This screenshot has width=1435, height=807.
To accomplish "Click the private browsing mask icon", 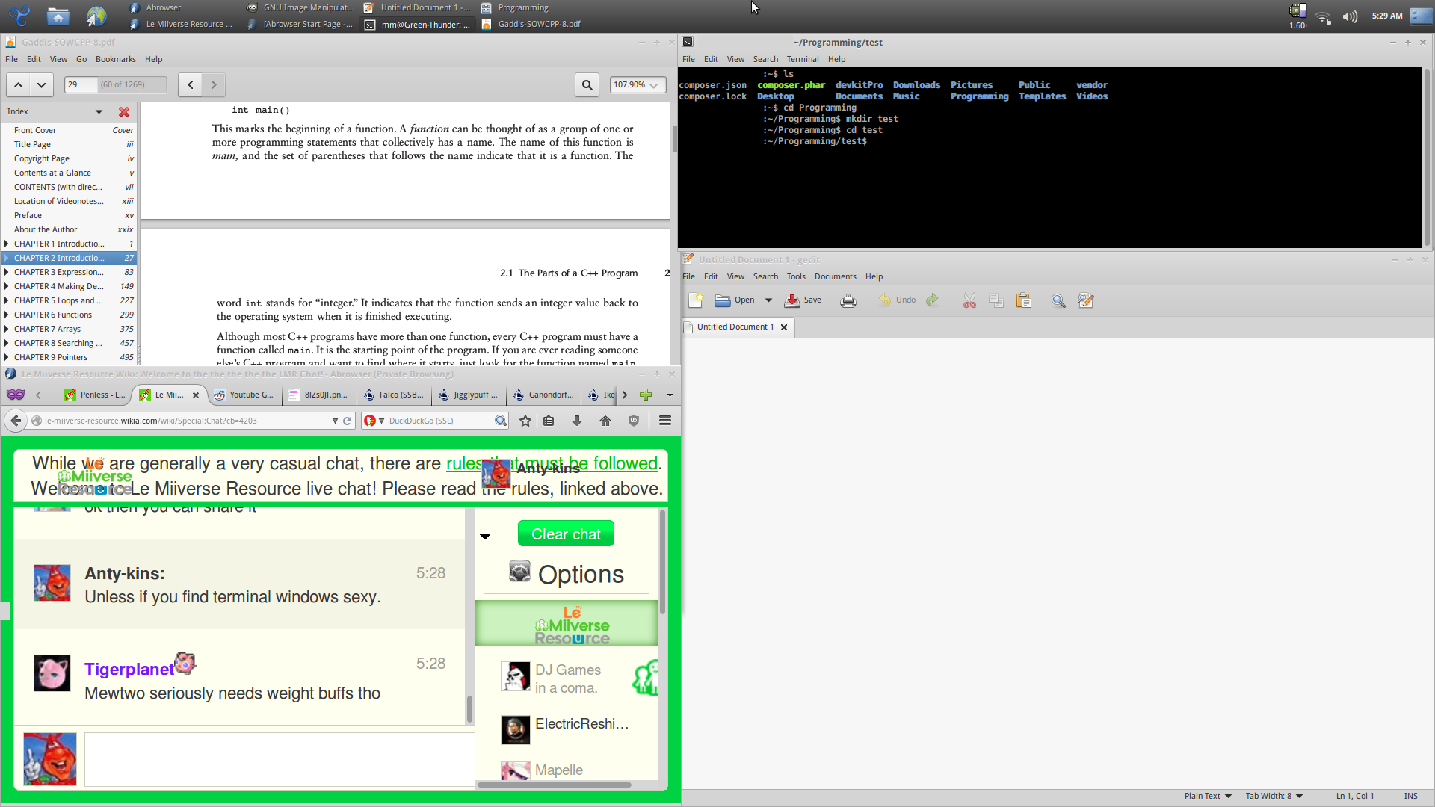I will tap(16, 395).
